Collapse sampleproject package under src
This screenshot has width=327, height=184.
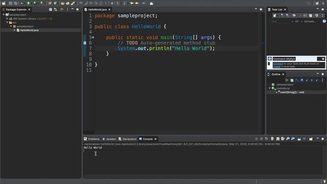pyautogui.click(x=11, y=27)
